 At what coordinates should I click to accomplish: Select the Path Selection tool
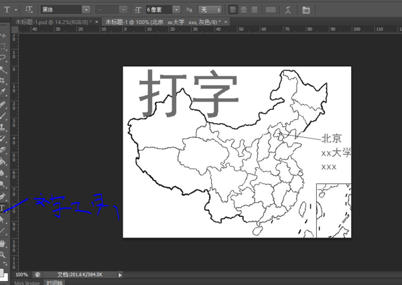pos(3,219)
